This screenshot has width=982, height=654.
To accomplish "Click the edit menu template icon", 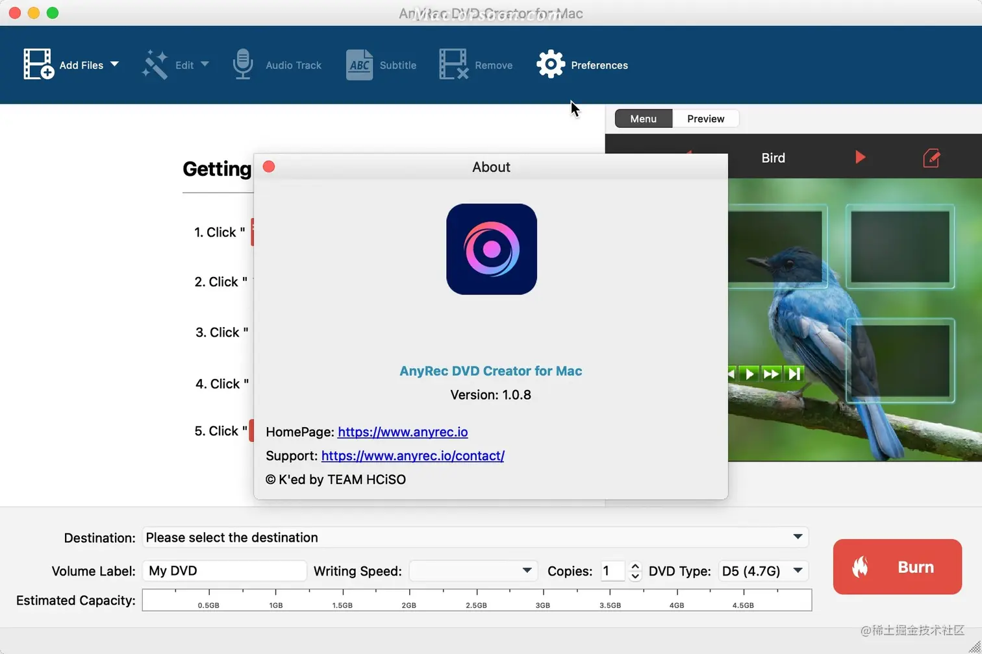I will coord(931,158).
